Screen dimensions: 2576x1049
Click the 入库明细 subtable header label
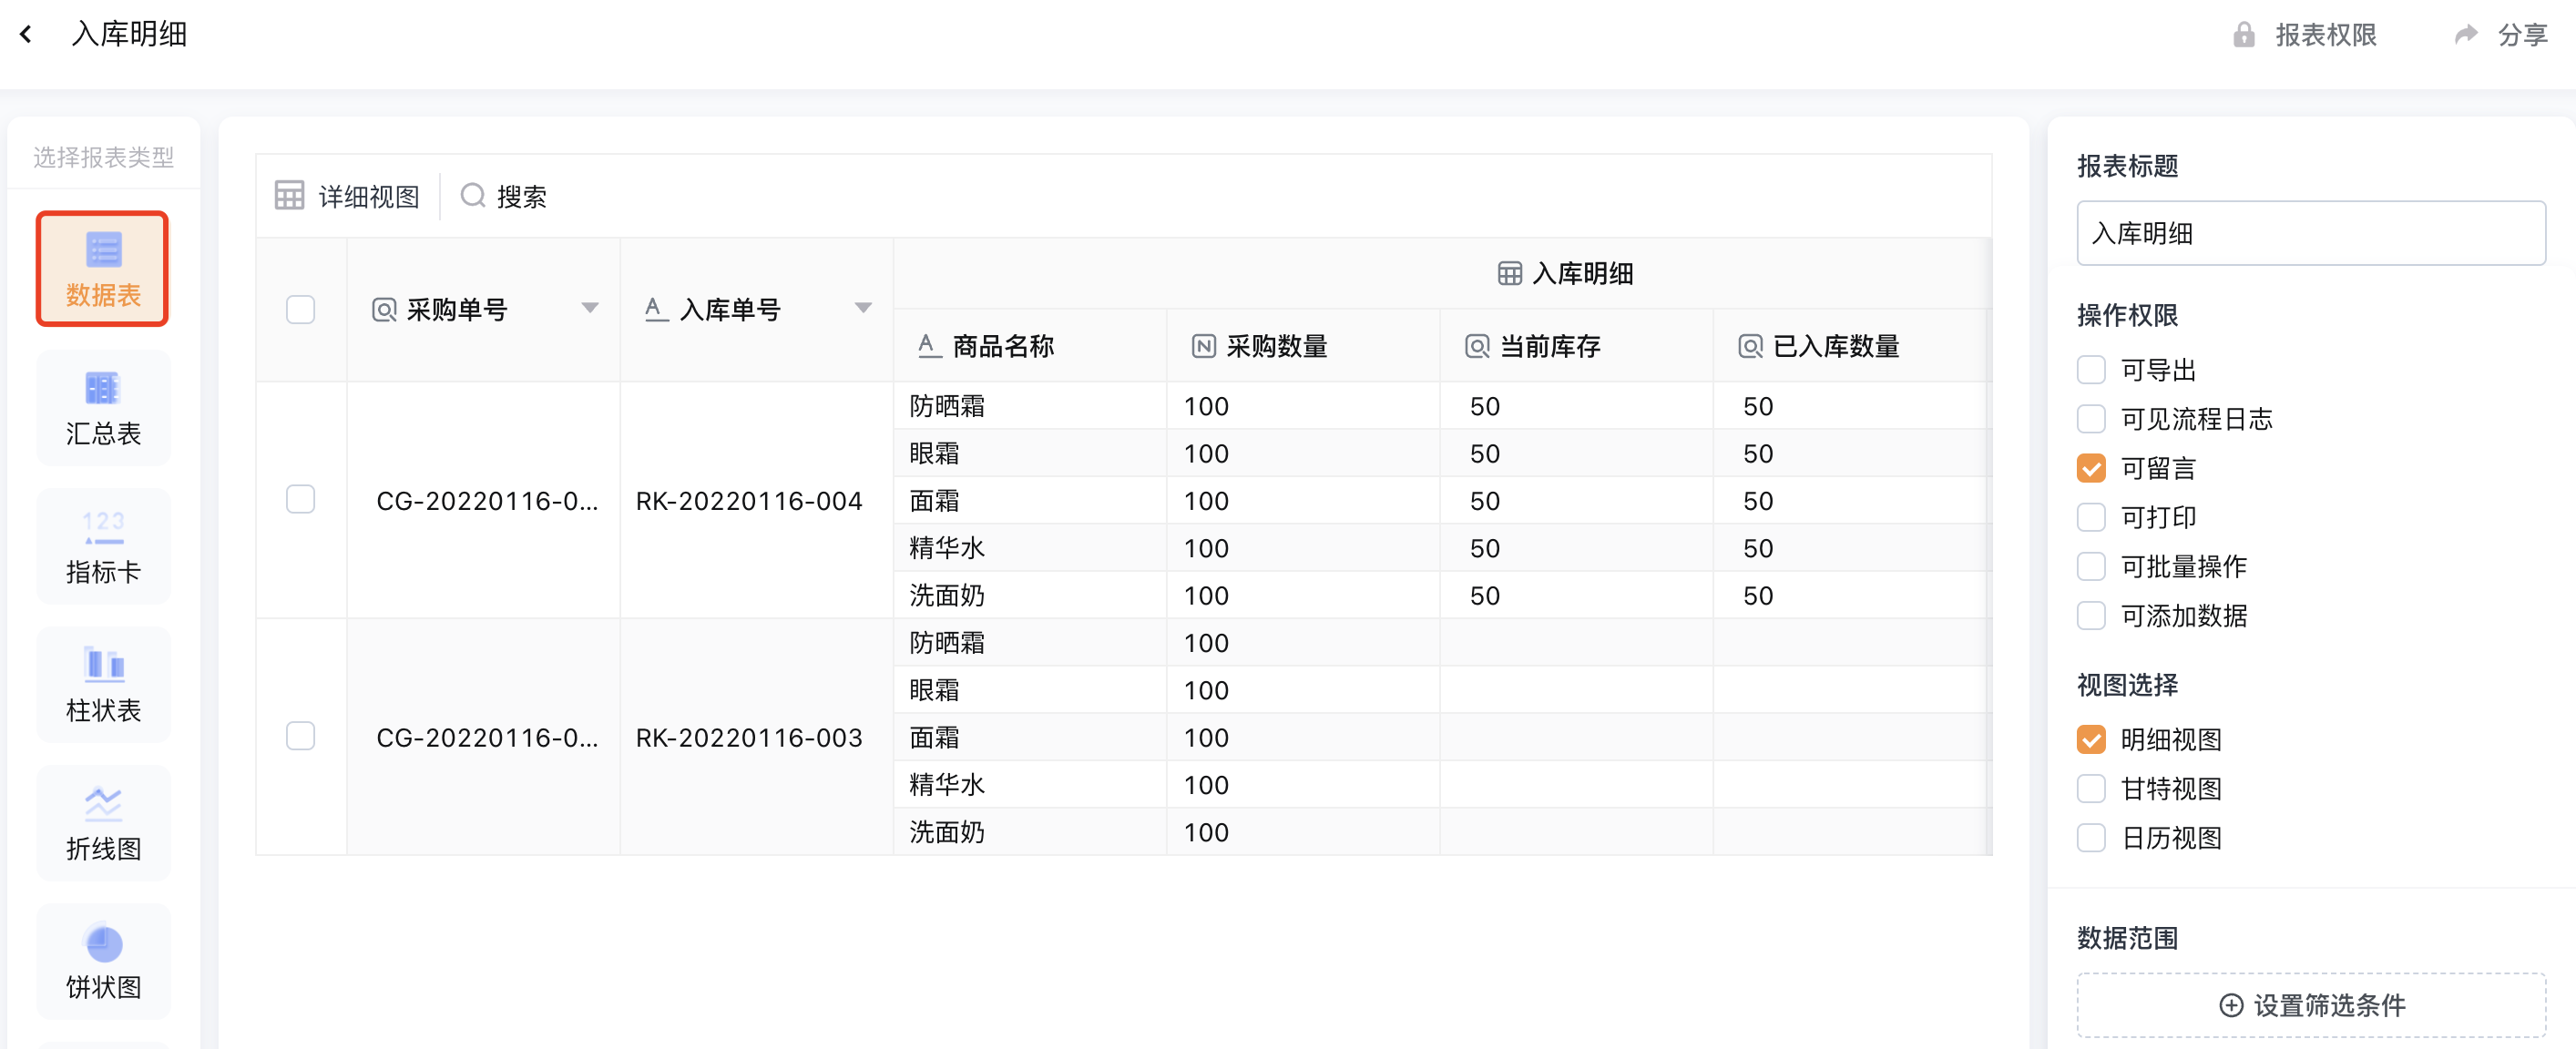(x=1582, y=273)
